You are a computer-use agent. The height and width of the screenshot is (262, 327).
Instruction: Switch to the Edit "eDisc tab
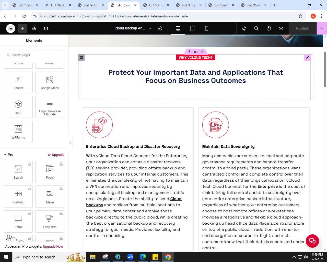tap(91, 5)
